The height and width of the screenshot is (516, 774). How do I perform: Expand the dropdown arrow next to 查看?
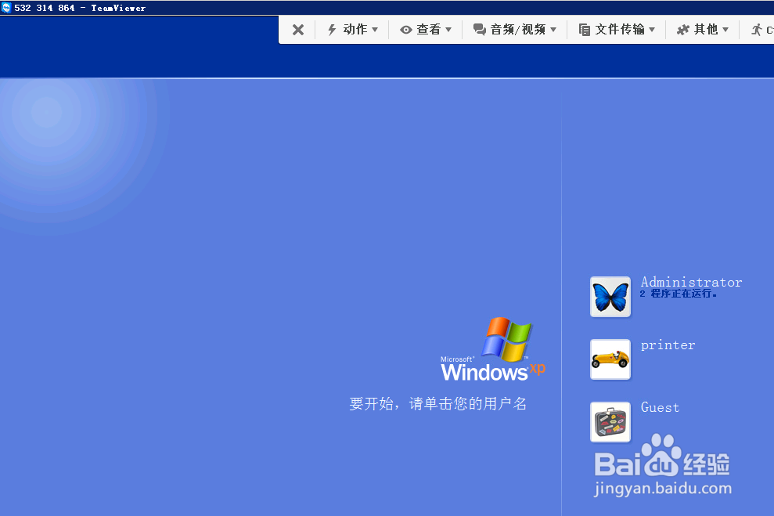(x=448, y=30)
